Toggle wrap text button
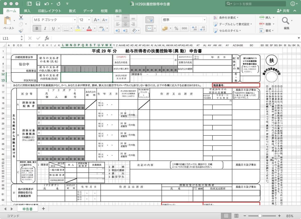 point(149,20)
